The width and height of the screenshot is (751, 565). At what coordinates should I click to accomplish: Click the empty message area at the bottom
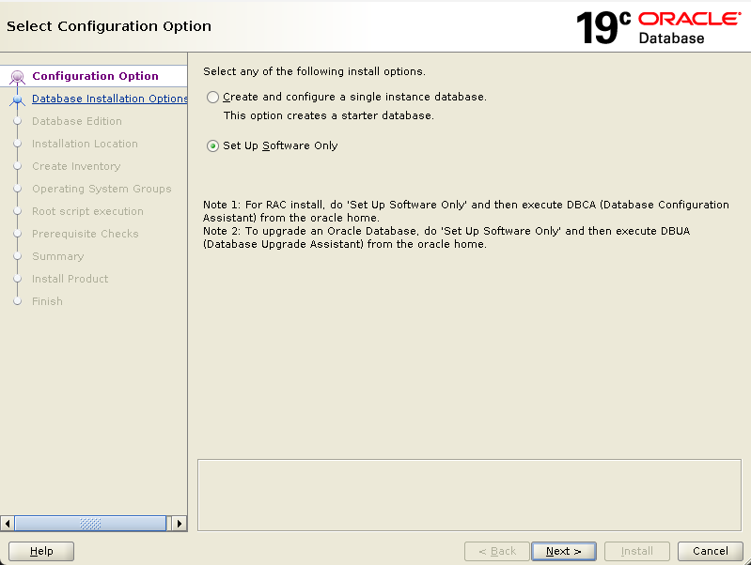point(469,496)
